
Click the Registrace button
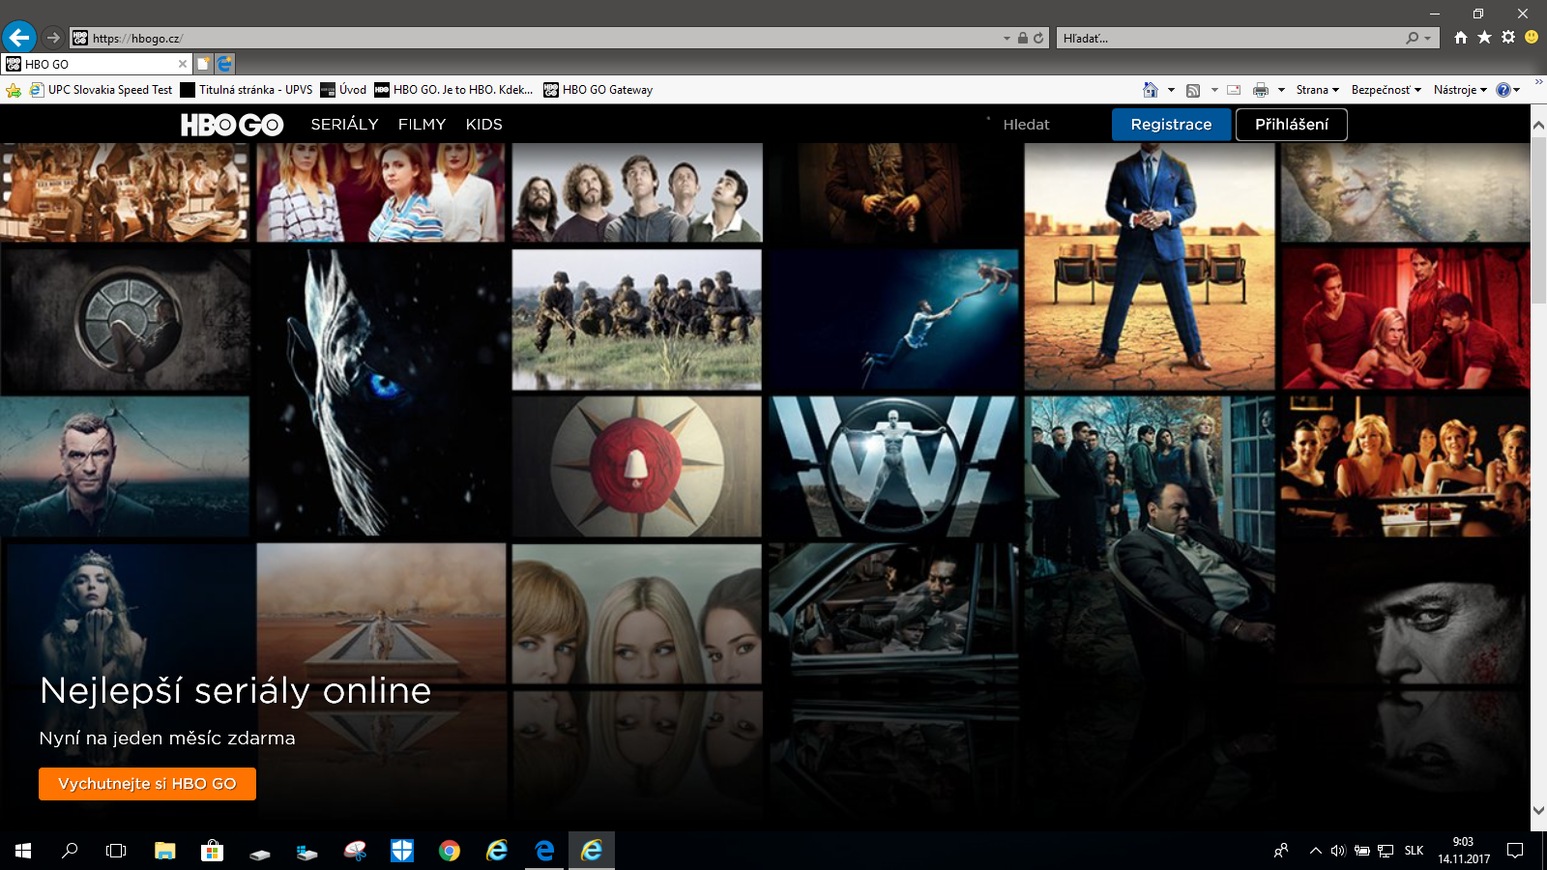[x=1171, y=125]
